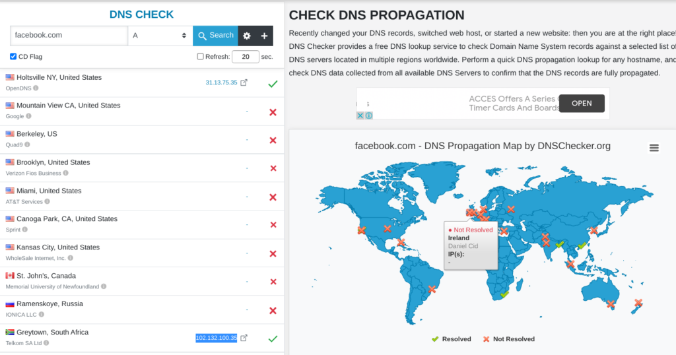Screen dimensions: 676x355
Task: Click the red X for Brooklyn, United States
Action: (x=273, y=168)
